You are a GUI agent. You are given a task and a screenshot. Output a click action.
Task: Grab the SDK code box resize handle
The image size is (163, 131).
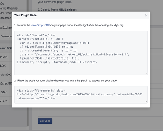tap(147, 73)
